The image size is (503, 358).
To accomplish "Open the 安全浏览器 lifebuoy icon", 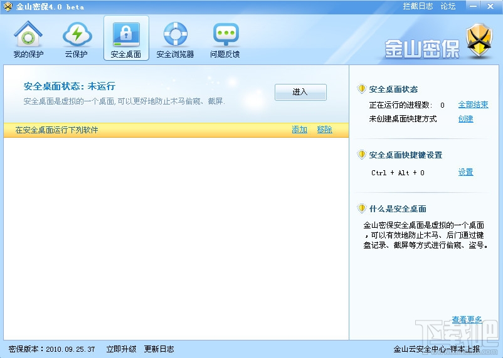I will click(175, 34).
